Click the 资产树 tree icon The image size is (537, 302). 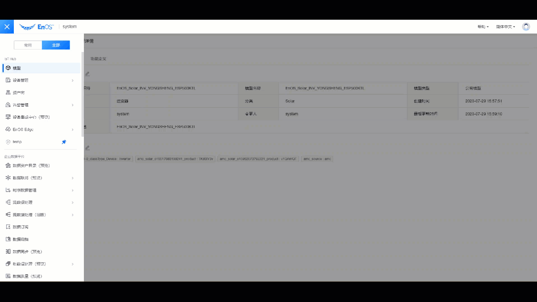coord(8,92)
